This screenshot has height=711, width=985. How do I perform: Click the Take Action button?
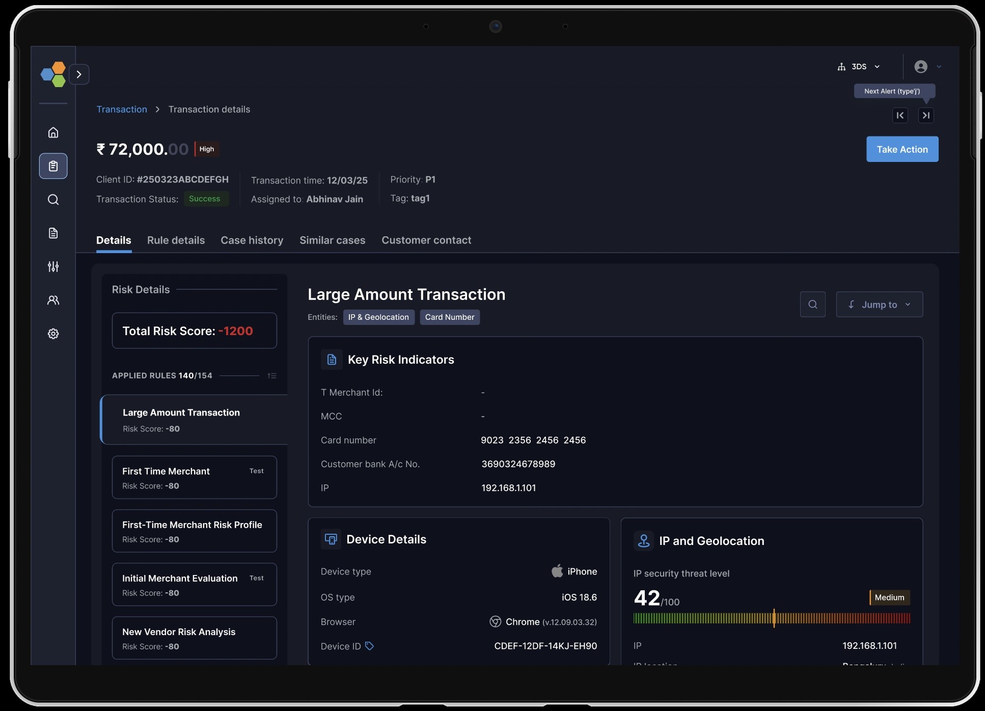902,149
